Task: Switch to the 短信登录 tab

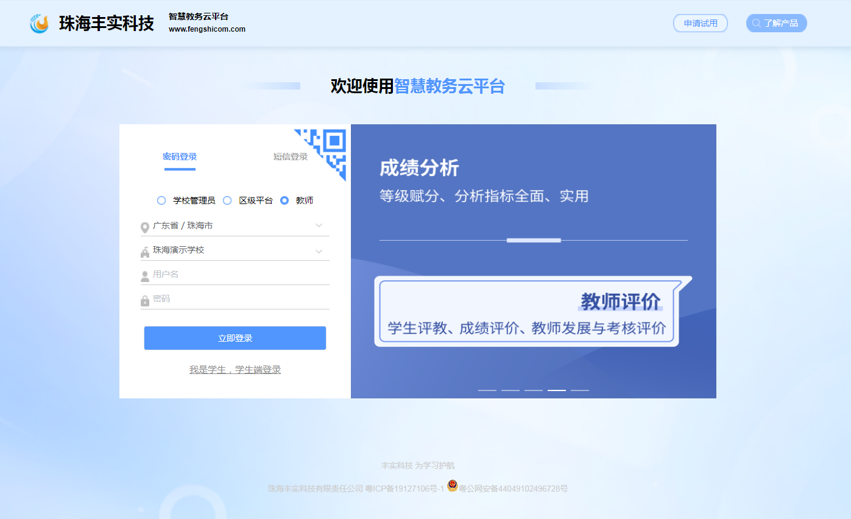Action: [x=291, y=157]
